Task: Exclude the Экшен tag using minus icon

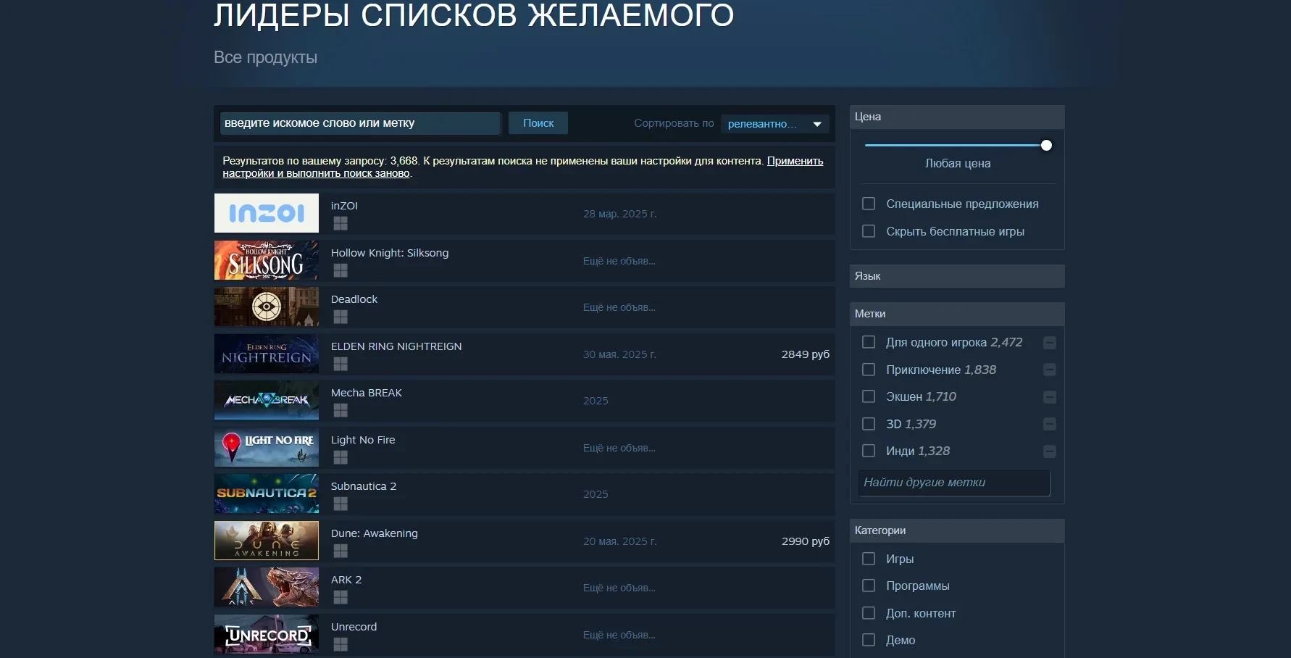Action: pos(1049,397)
